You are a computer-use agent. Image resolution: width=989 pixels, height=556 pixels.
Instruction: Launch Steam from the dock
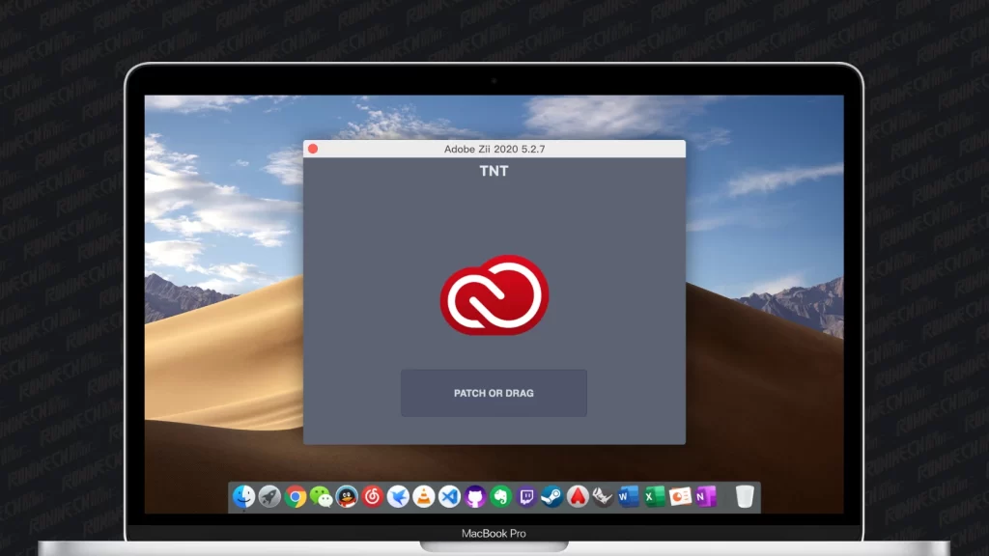(x=551, y=497)
